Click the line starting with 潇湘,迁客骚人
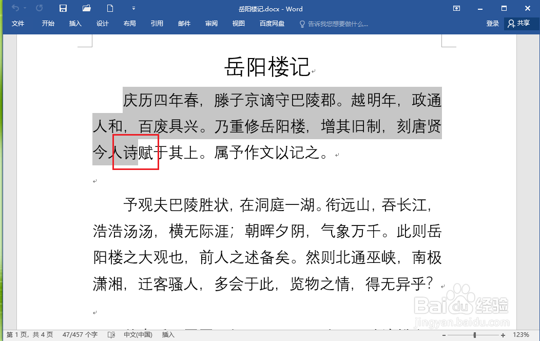 [x=263, y=284]
